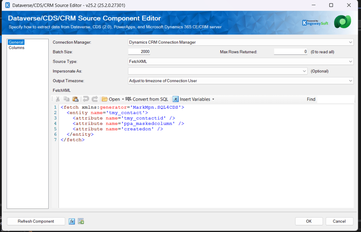Expand the Insert Variables dropdown arrow
This screenshot has height=232, width=361.
(x=213, y=99)
